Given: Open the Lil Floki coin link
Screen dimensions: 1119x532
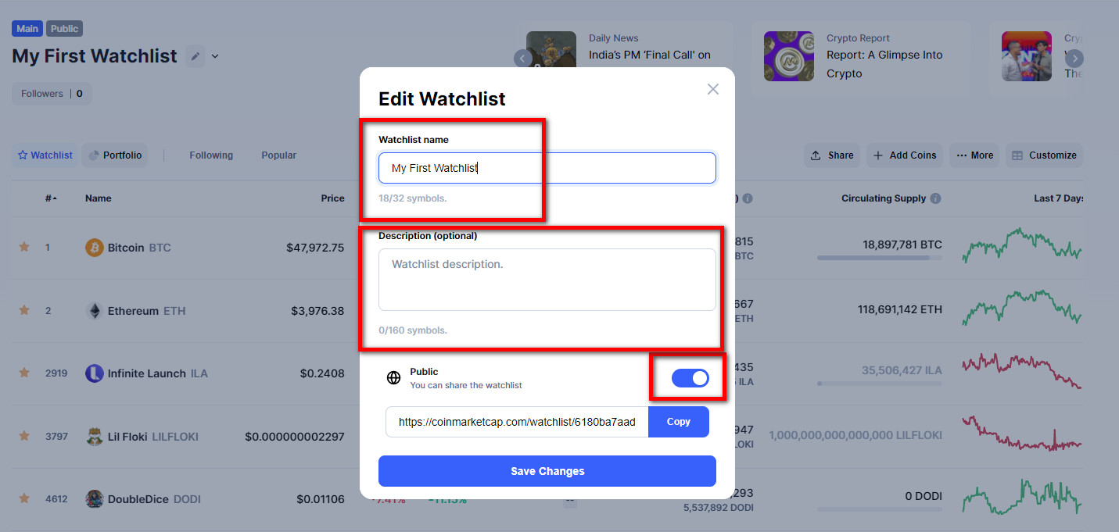Looking at the screenshot, I should point(153,437).
